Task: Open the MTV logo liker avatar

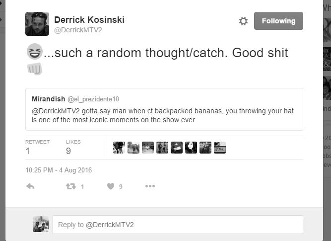Action: click(x=220, y=148)
